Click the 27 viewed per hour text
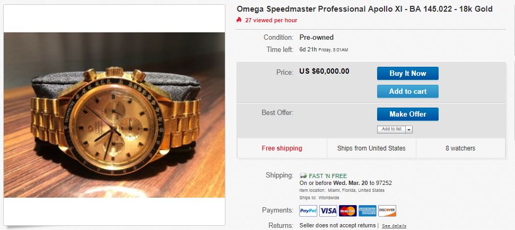515x230 pixels. tap(271, 20)
